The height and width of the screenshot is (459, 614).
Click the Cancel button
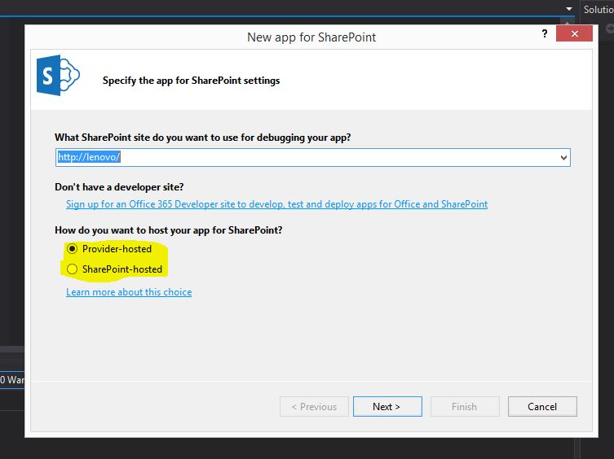tap(542, 407)
